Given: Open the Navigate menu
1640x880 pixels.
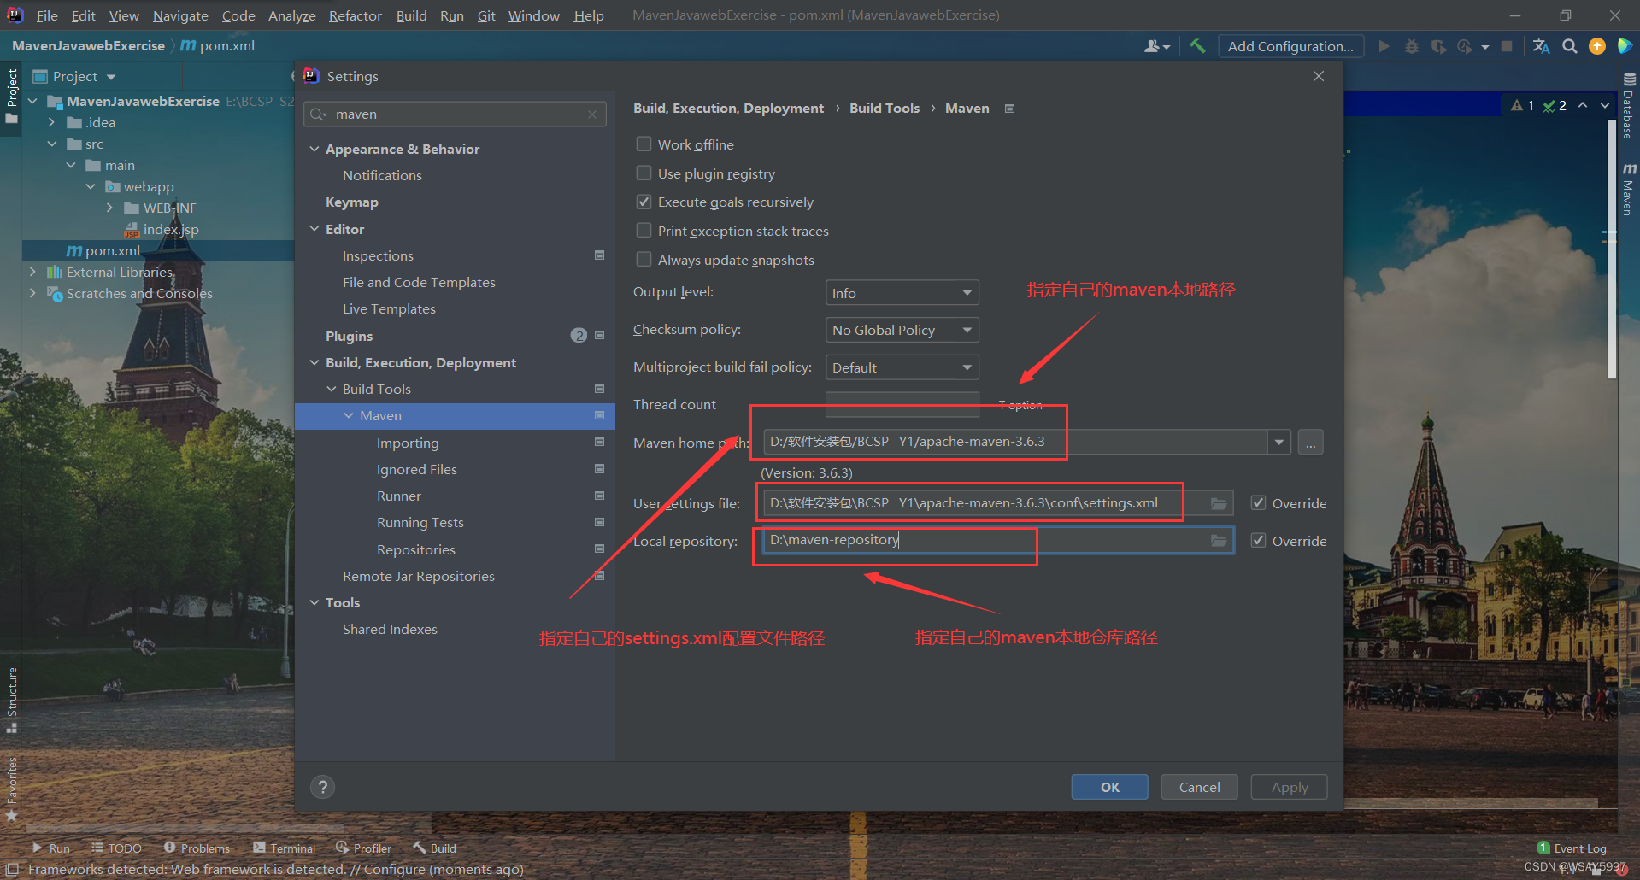Looking at the screenshot, I should tap(180, 15).
